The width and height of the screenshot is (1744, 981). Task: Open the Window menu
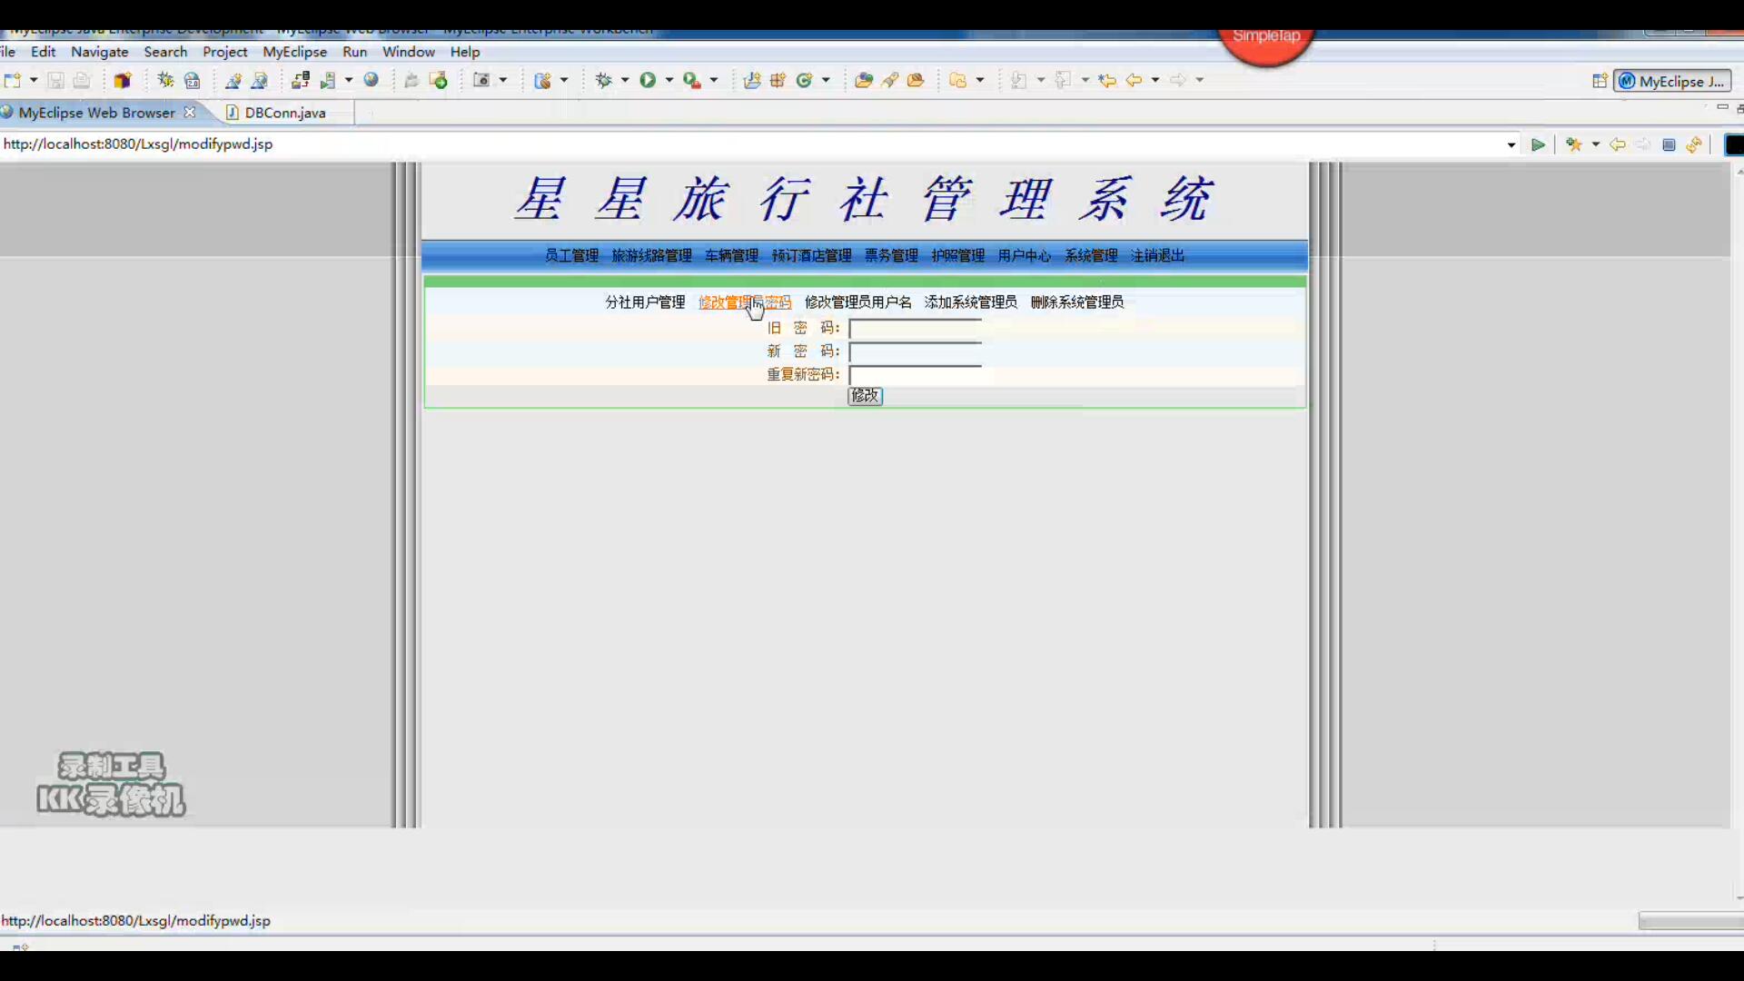coord(409,52)
